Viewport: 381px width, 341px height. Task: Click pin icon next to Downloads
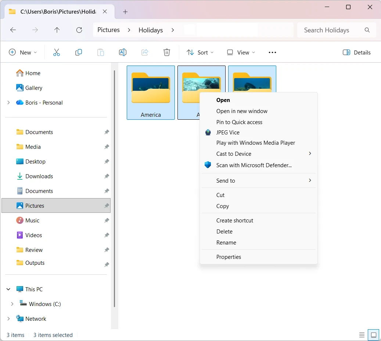coord(107,176)
